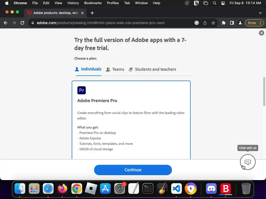Screen dimensions: 266x199
Task: Open the Chat with us bubble icon
Action: point(248,162)
